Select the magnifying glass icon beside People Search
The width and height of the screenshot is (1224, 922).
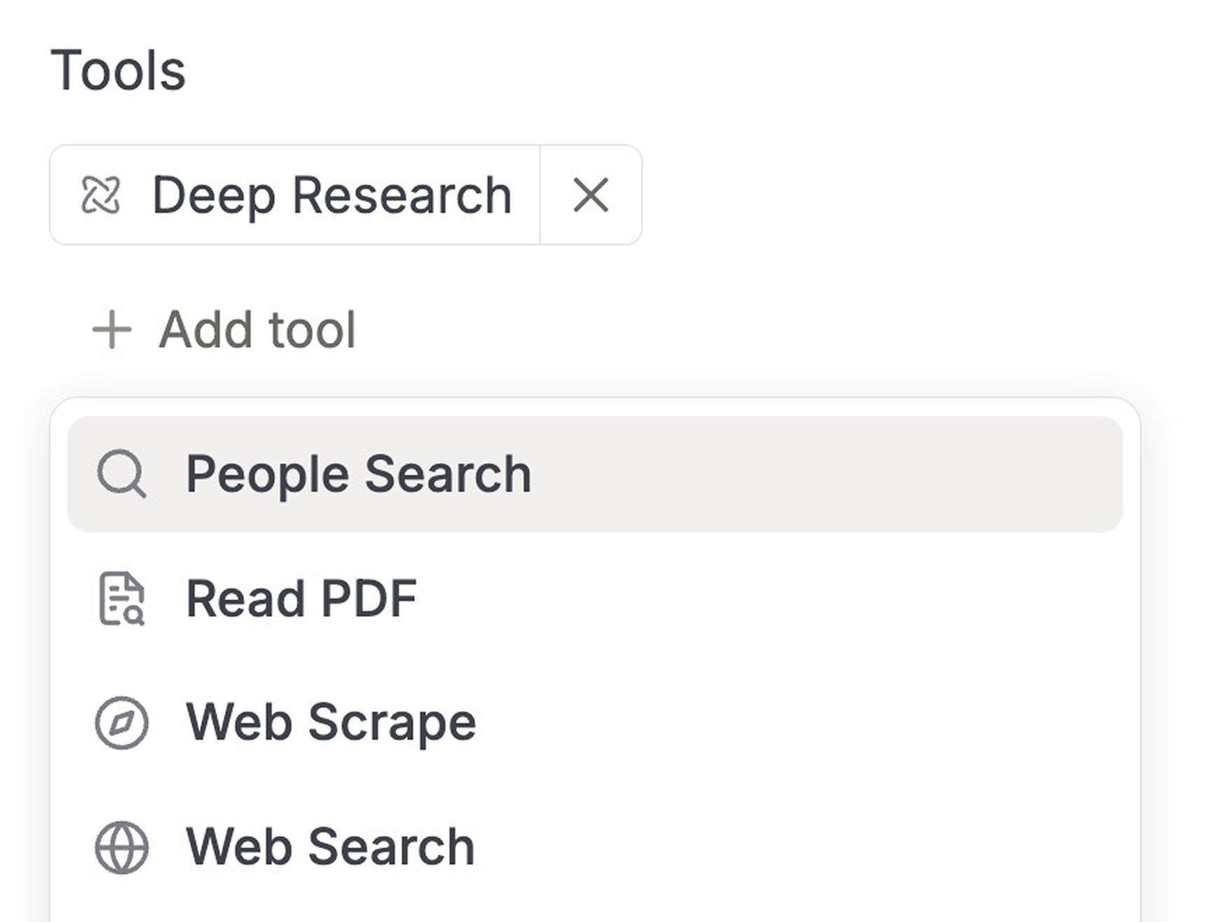[x=123, y=474]
